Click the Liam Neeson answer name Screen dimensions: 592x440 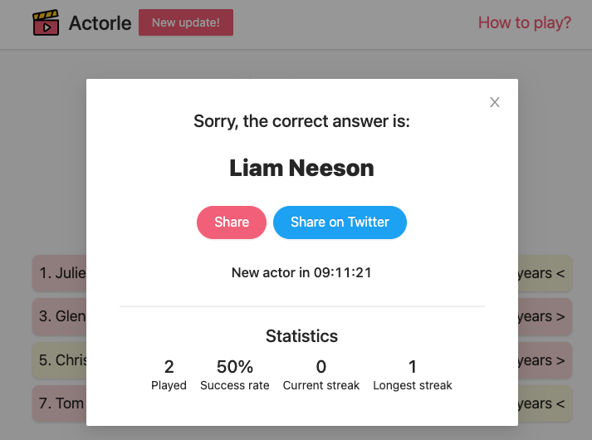click(x=301, y=168)
